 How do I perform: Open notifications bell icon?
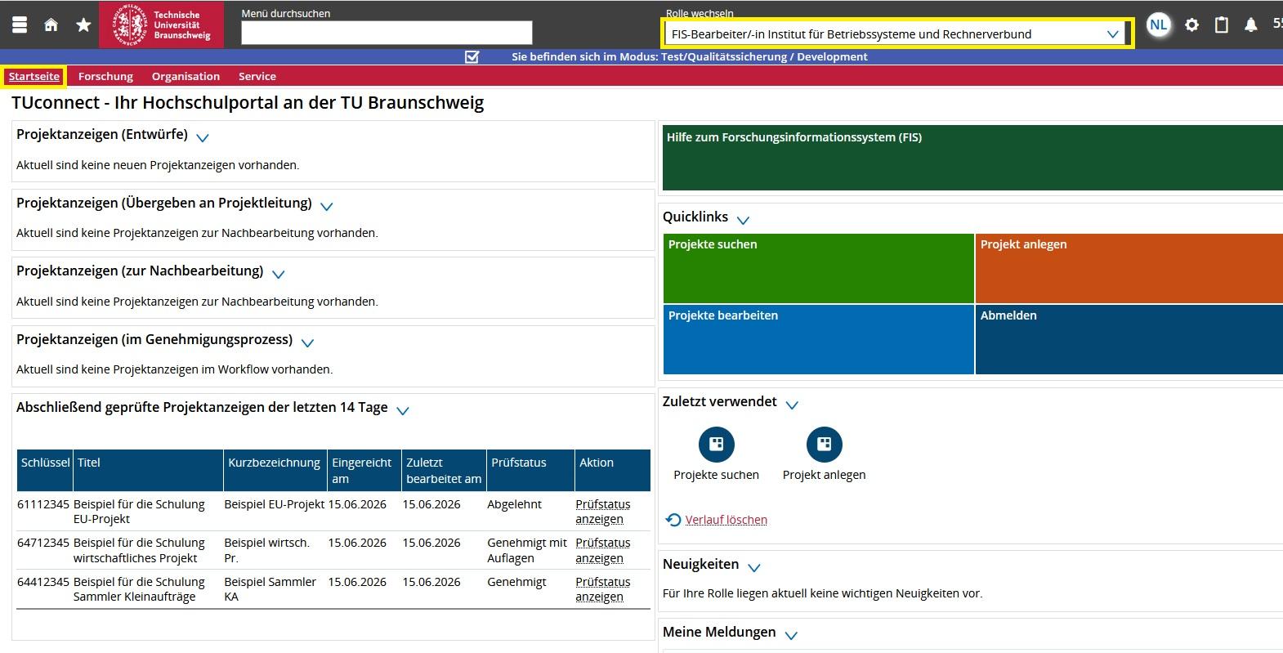pos(1250,25)
